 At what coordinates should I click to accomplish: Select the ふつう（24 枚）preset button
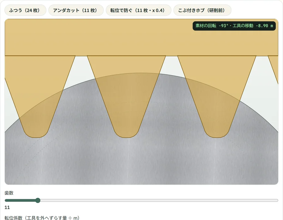pyautogui.click(x=25, y=10)
